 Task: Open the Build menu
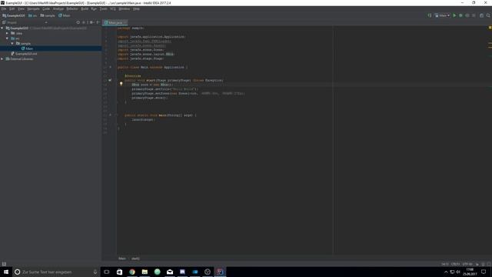tap(85, 8)
